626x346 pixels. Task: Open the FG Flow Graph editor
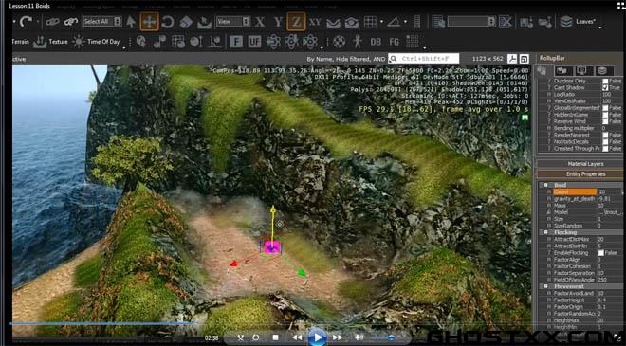click(394, 42)
